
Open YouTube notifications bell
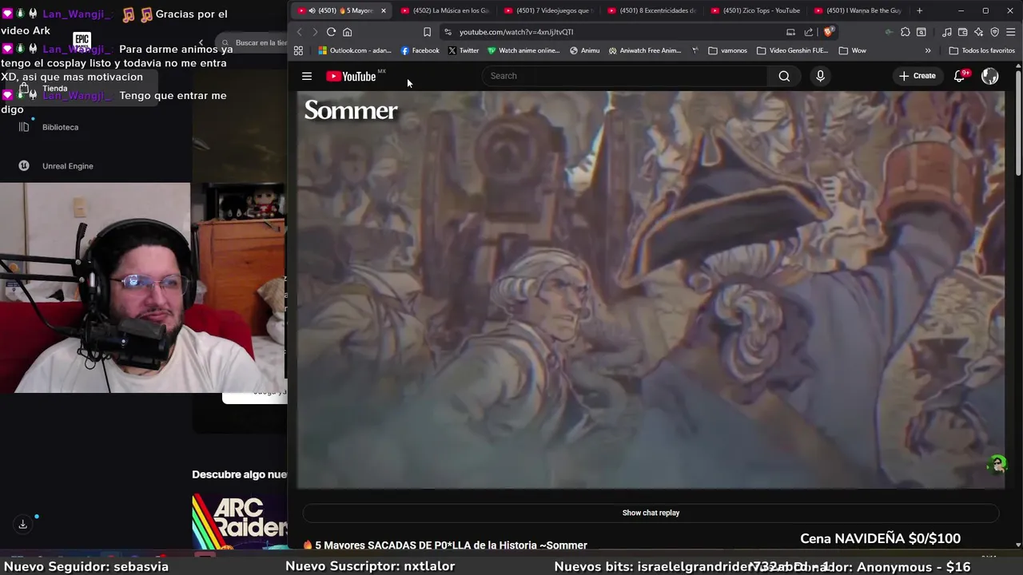click(x=959, y=76)
